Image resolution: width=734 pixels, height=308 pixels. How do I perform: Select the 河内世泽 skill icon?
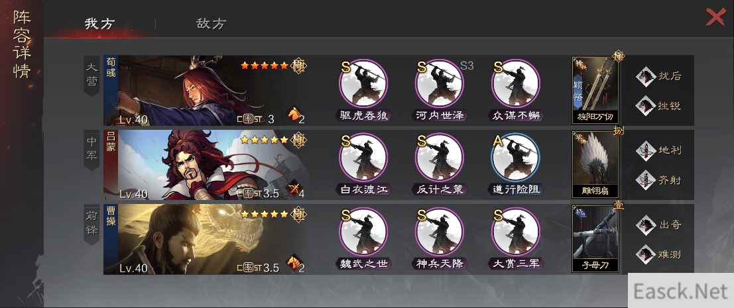coord(440,83)
